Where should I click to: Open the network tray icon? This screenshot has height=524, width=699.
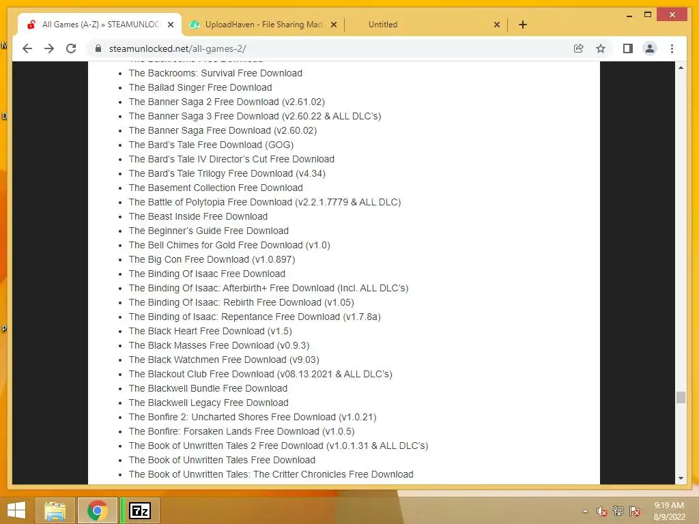point(618,511)
